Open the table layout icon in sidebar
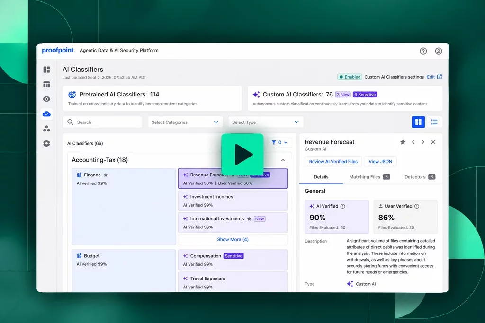The image size is (485, 323). pos(47,84)
